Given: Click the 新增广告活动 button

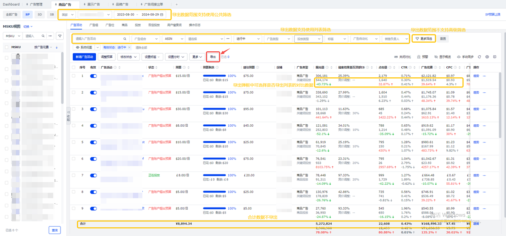Looking at the screenshot, I should point(84,57).
